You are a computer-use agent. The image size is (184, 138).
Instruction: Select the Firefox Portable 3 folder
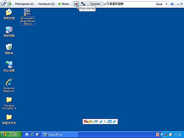pyautogui.click(x=9, y=103)
